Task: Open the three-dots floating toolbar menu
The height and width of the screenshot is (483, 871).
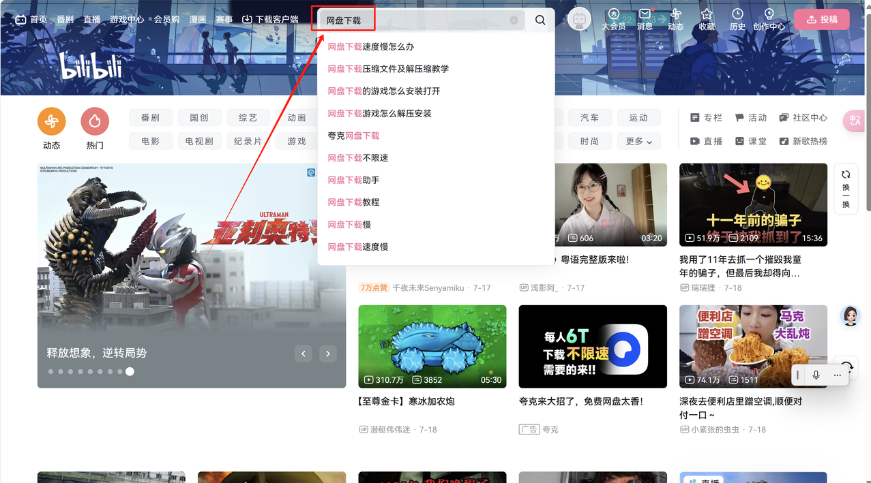Action: [x=837, y=375]
